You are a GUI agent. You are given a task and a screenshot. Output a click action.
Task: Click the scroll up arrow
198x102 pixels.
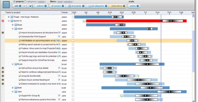(193, 16)
